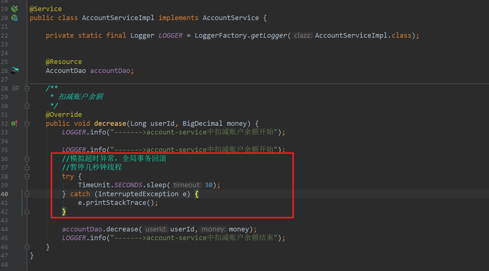The width and height of the screenshot is (489, 271).
Task: Click fold end marker beside the */ line
Action: [x=27, y=106]
